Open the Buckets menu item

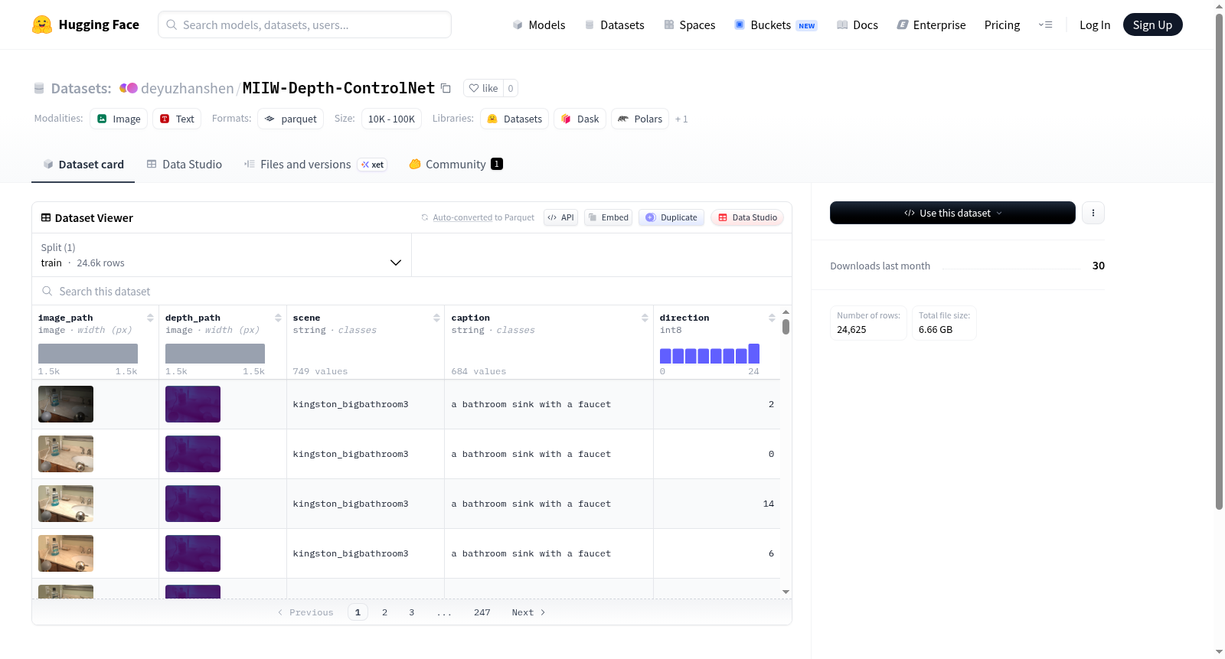click(776, 24)
